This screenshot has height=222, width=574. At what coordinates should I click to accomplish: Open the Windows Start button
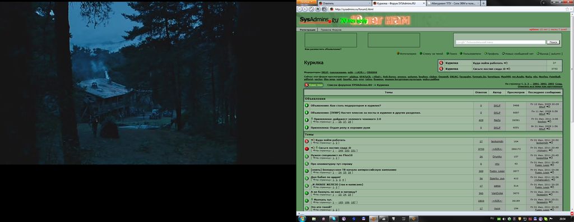[302, 218]
